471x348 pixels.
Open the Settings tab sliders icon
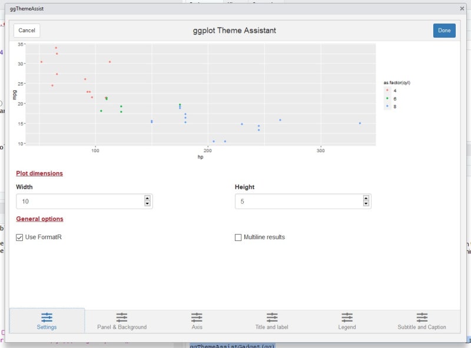47,317
